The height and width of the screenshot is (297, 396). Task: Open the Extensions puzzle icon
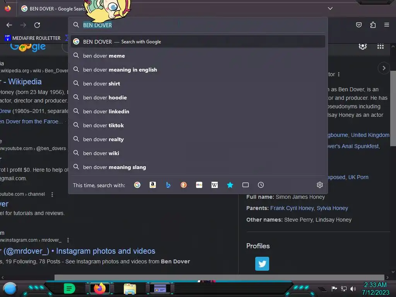pos(373,25)
